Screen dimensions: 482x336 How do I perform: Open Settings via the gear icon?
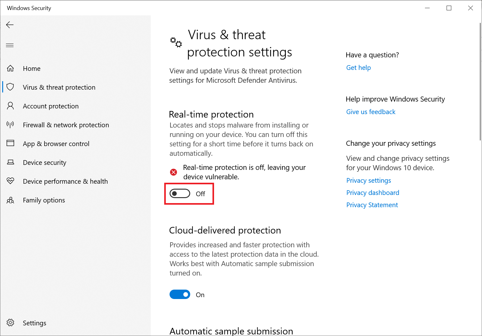(x=10, y=323)
